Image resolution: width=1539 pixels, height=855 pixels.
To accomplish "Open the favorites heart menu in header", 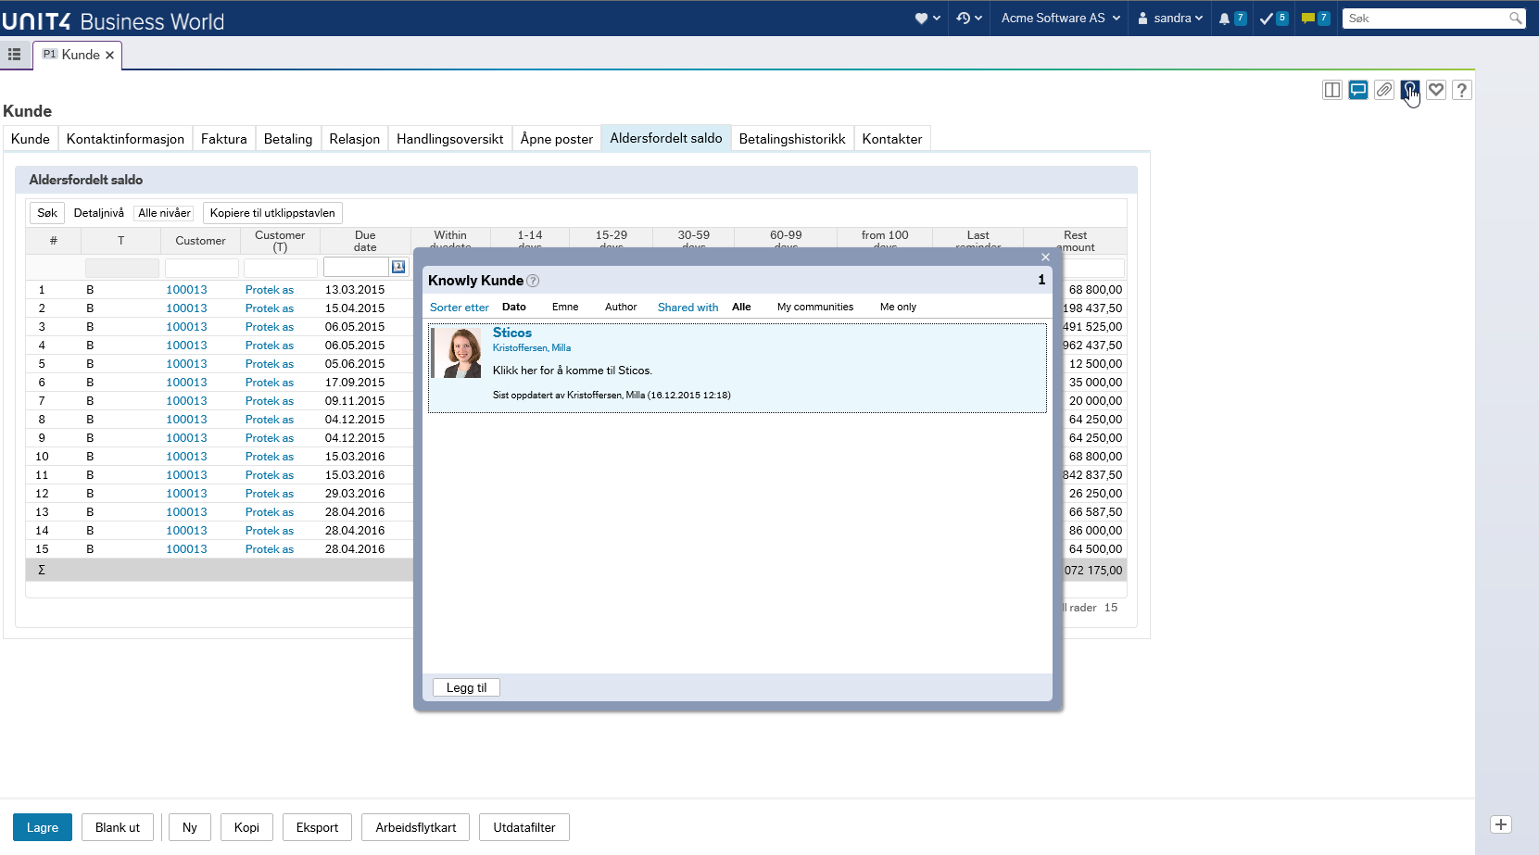I will point(927,19).
